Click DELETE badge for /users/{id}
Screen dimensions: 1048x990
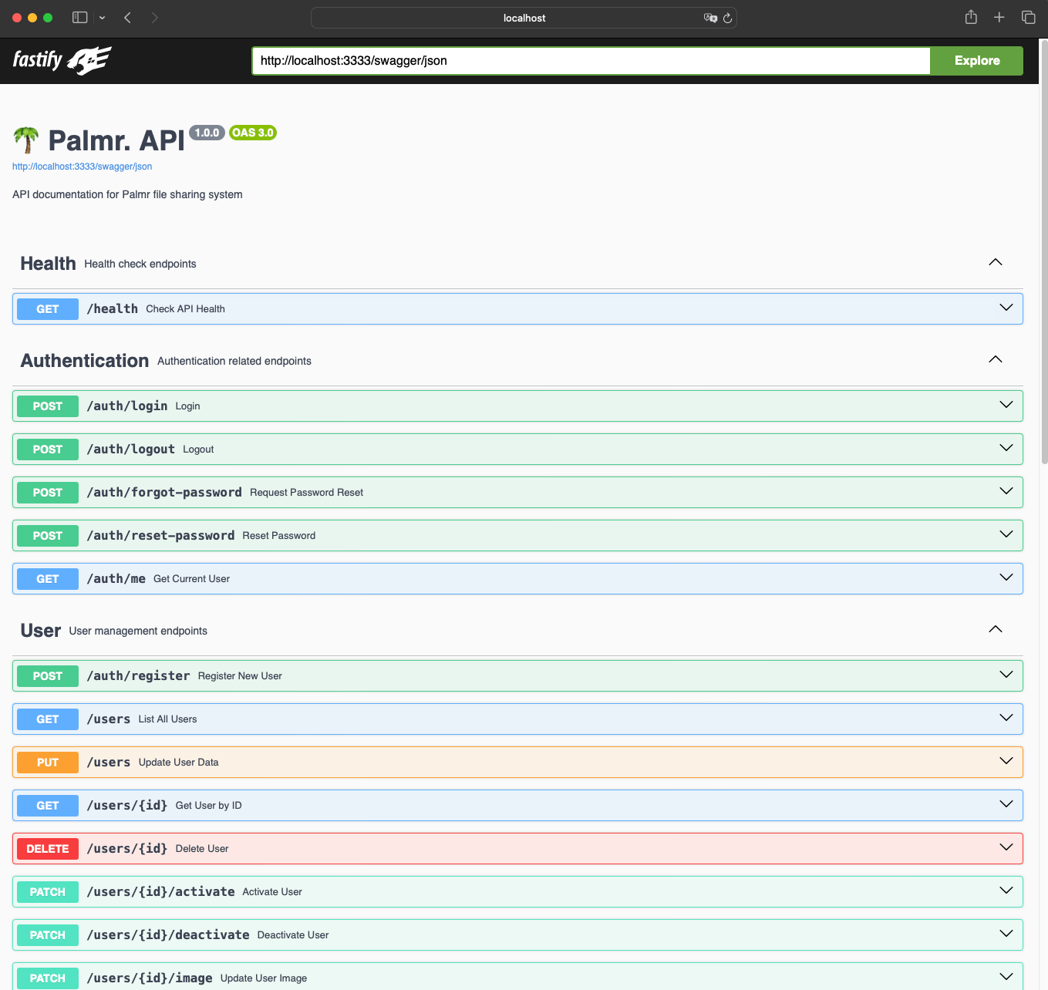pyautogui.click(x=48, y=849)
